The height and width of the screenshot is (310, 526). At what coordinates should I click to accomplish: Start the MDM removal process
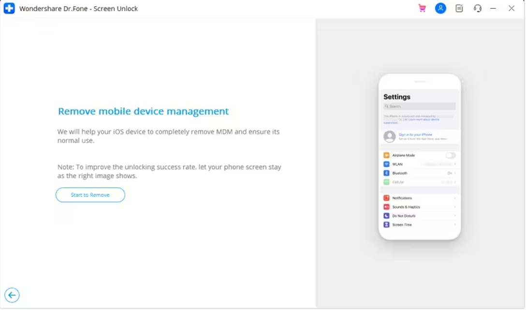pos(90,195)
